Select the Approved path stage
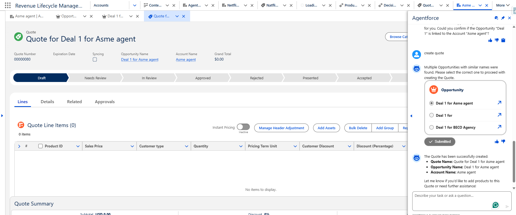 point(203,78)
